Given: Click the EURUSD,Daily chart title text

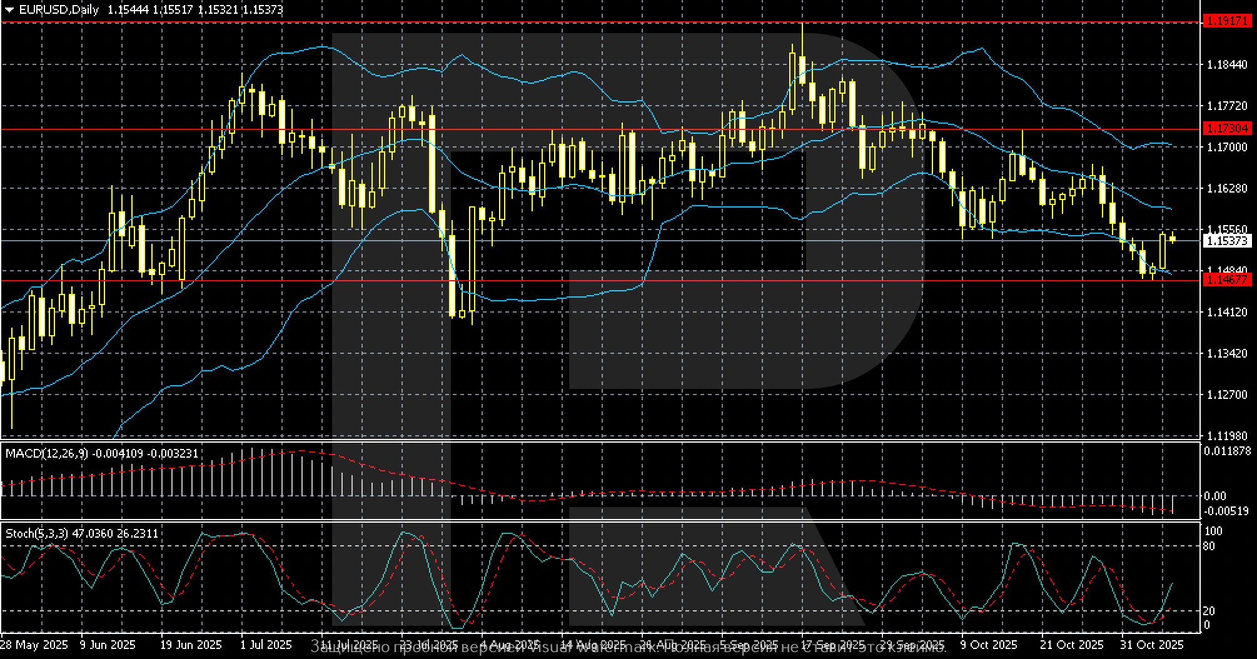Looking at the screenshot, I should click(59, 10).
